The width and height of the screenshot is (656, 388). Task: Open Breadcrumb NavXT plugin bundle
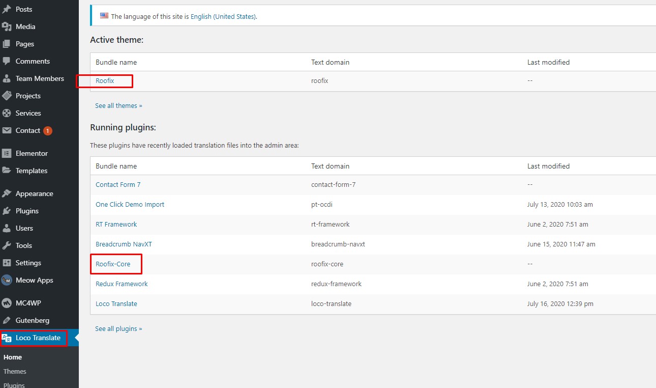click(x=124, y=244)
